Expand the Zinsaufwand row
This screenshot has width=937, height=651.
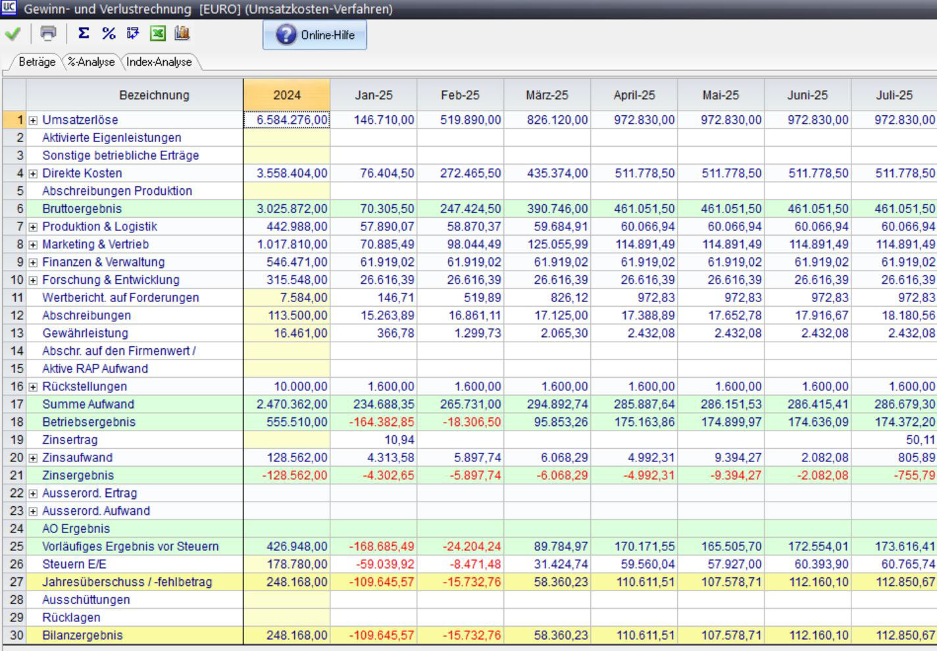tap(33, 458)
